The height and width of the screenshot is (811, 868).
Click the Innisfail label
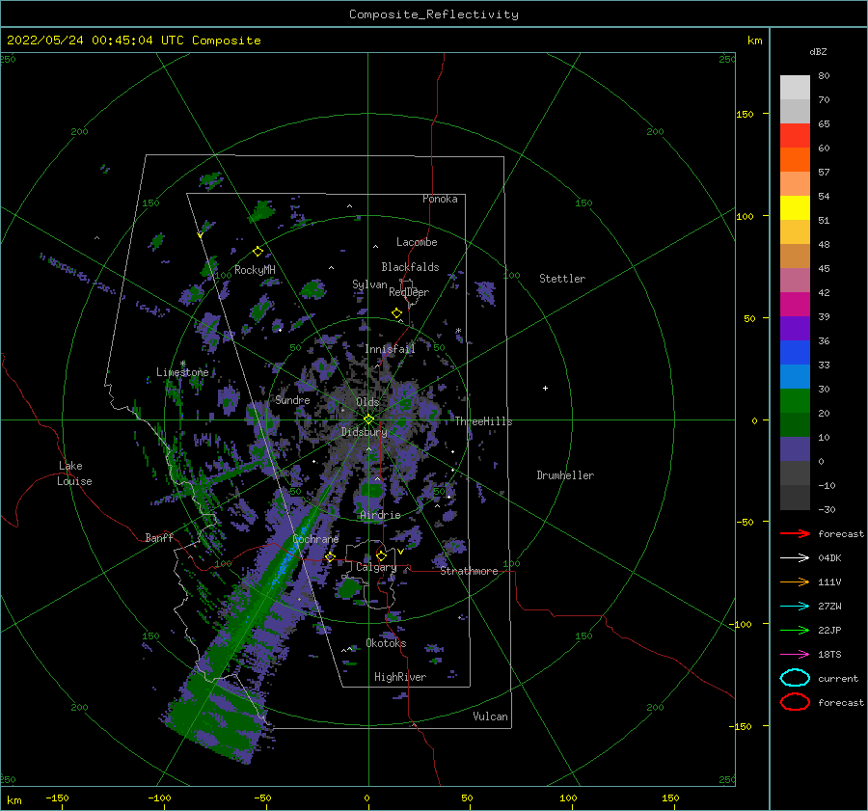(x=390, y=349)
